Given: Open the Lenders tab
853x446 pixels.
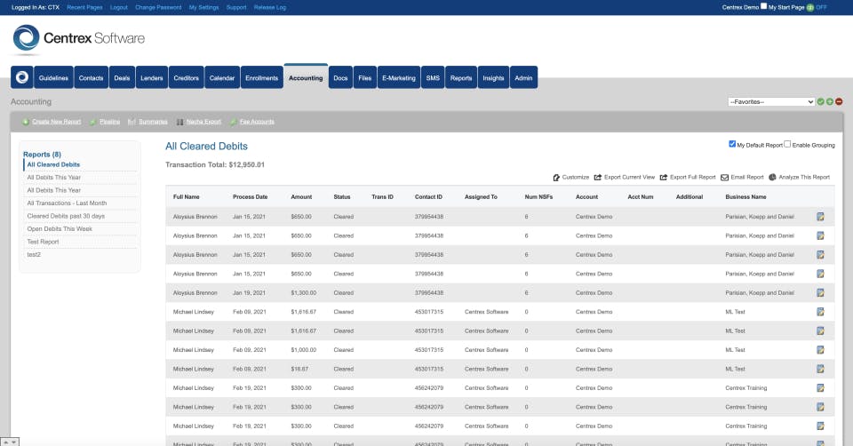Looking at the screenshot, I should [152, 78].
